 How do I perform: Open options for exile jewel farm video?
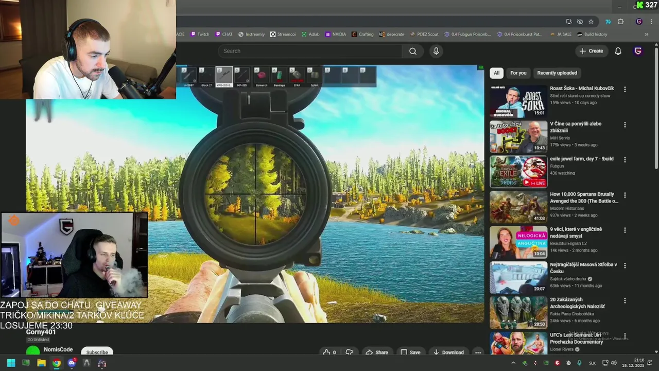tap(625, 160)
